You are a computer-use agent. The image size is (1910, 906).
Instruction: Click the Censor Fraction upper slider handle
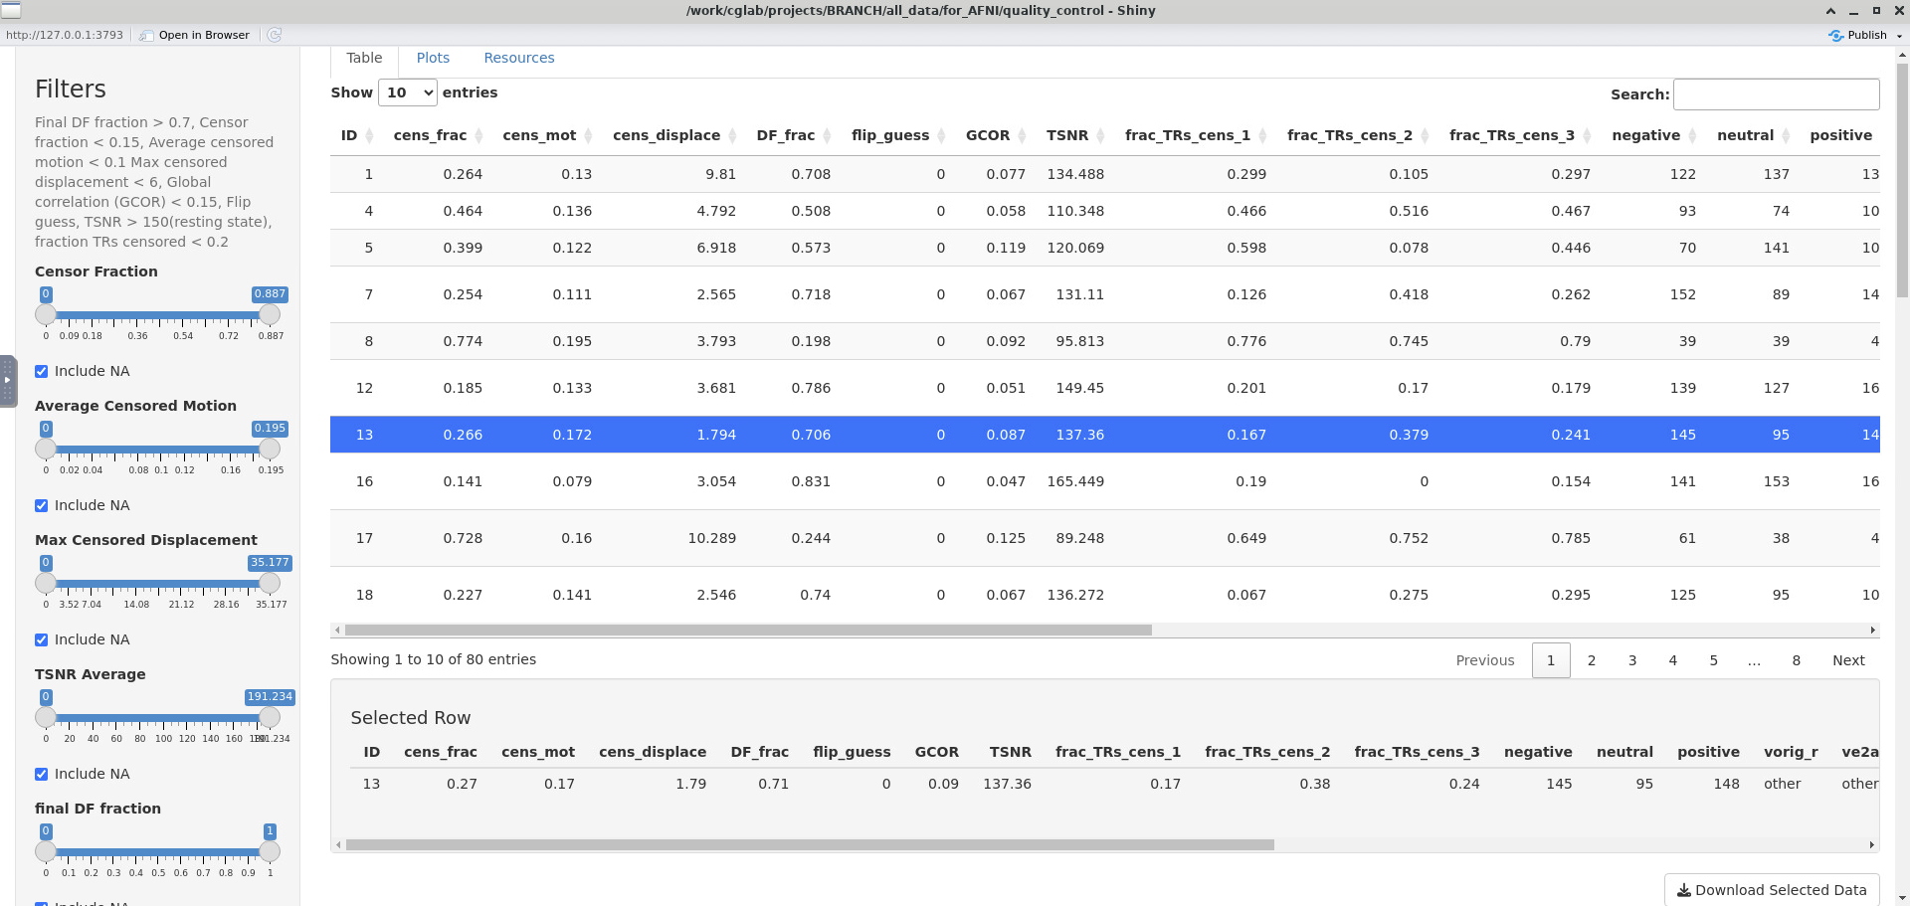(x=270, y=314)
